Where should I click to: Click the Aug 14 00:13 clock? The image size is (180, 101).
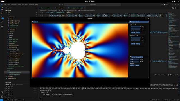coord(90,1)
